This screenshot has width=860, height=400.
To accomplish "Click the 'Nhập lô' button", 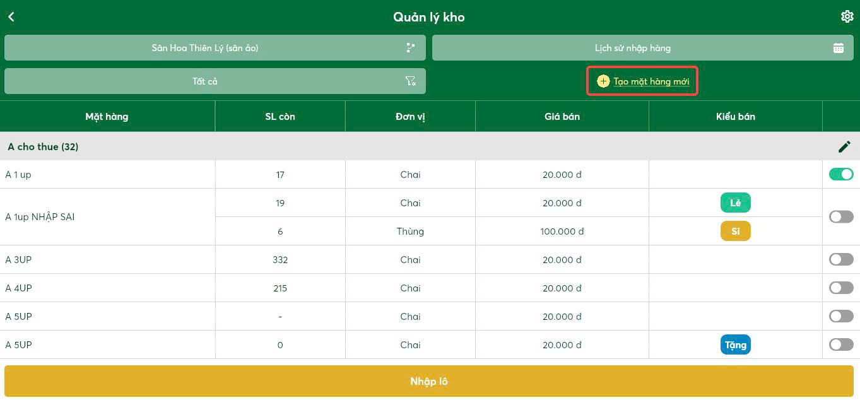I will 429,381.
